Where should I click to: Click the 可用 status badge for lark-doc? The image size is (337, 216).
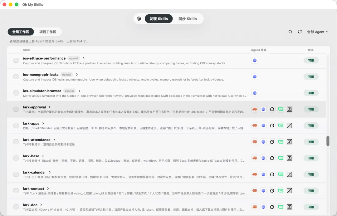click(x=311, y=207)
